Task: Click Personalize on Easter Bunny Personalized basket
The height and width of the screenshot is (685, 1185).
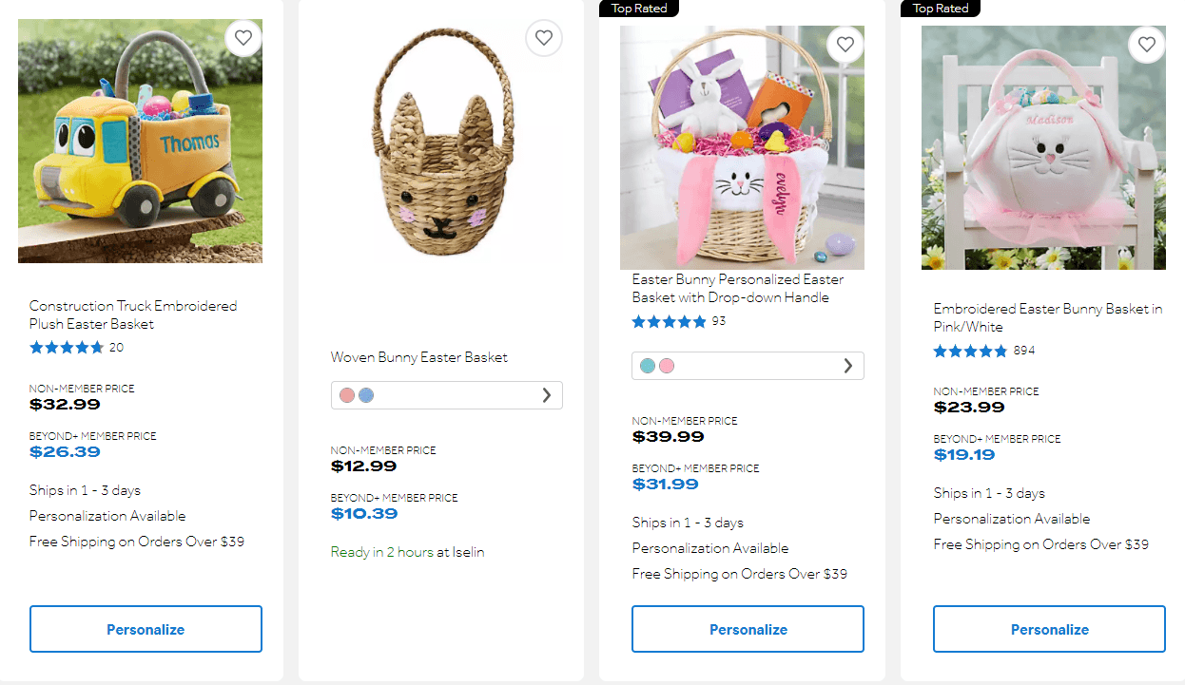Action: [748, 628]
